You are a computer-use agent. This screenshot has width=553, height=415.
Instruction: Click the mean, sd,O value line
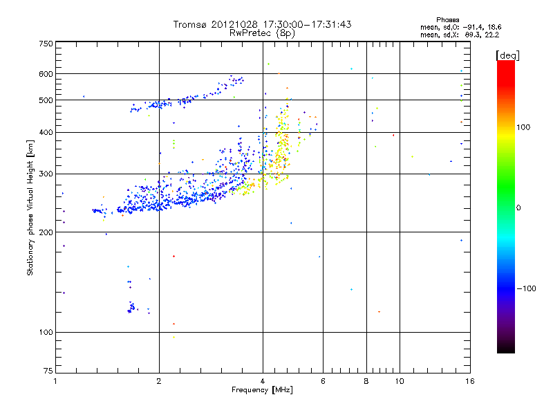pos(460,27)
